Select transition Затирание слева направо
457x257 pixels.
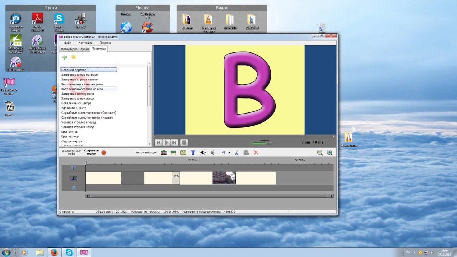(80, 75)
